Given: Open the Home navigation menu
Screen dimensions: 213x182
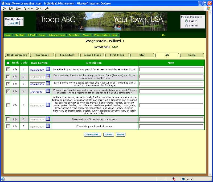Looking at the screenshot, I should pos(8,35).
